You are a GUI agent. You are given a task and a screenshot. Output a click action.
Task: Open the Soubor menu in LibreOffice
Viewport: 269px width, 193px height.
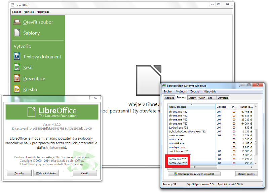[x=16, y=12]
